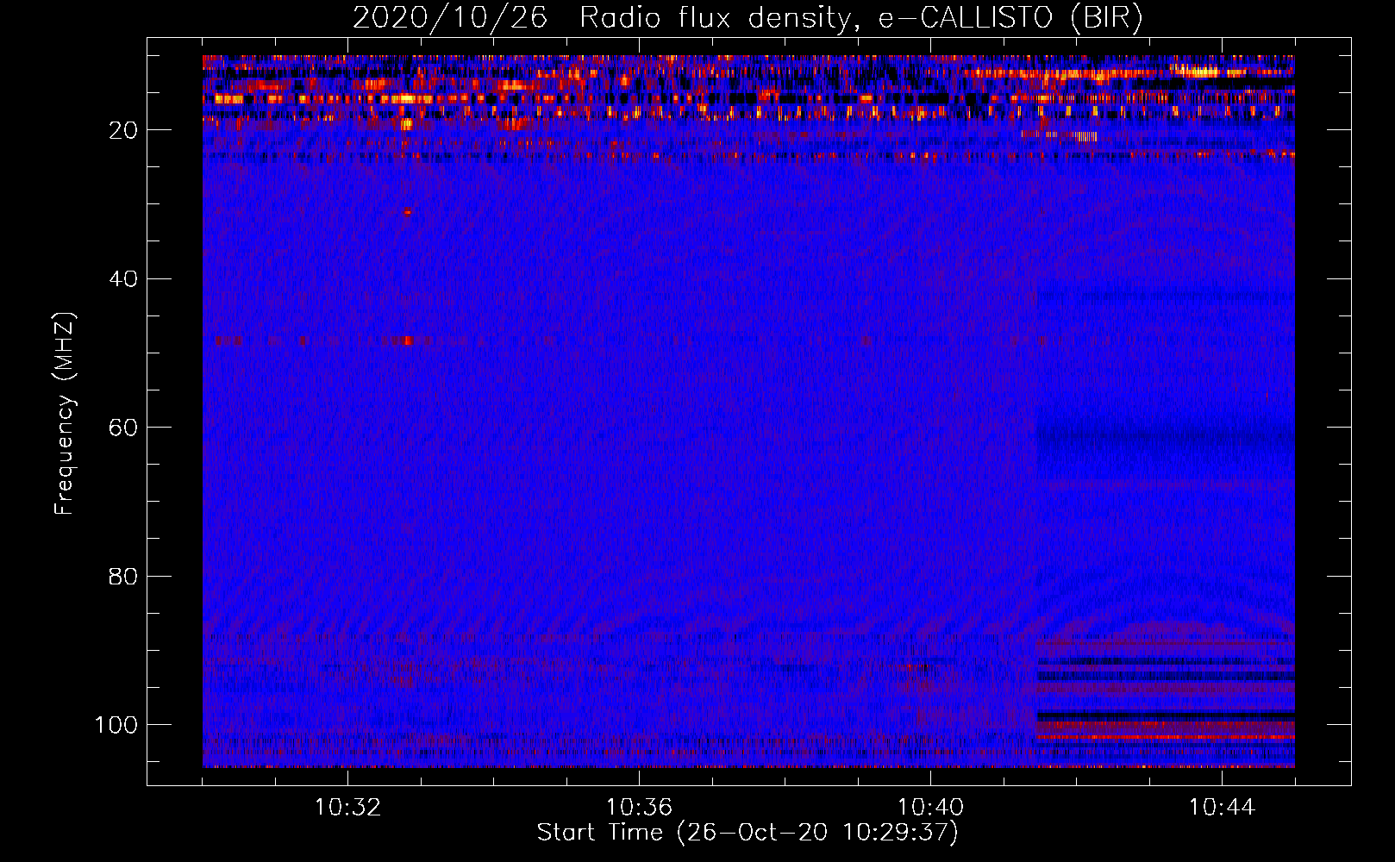Click the 20 MHz frequency tick label
The width and height of the screenshot is (1395, 862).
point(124,130)
